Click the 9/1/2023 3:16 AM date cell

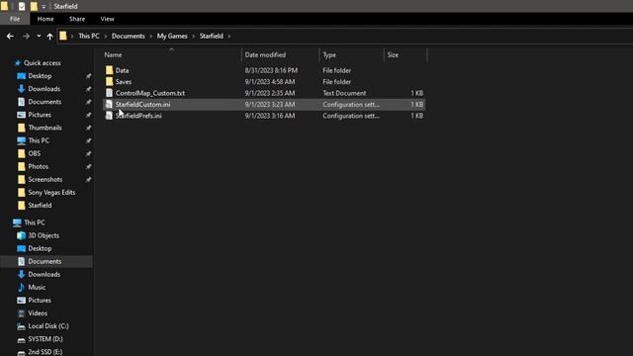click(270, 116)
